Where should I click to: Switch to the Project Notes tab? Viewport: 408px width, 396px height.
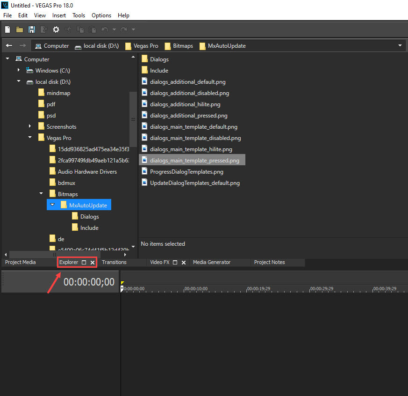pos(270,262)
